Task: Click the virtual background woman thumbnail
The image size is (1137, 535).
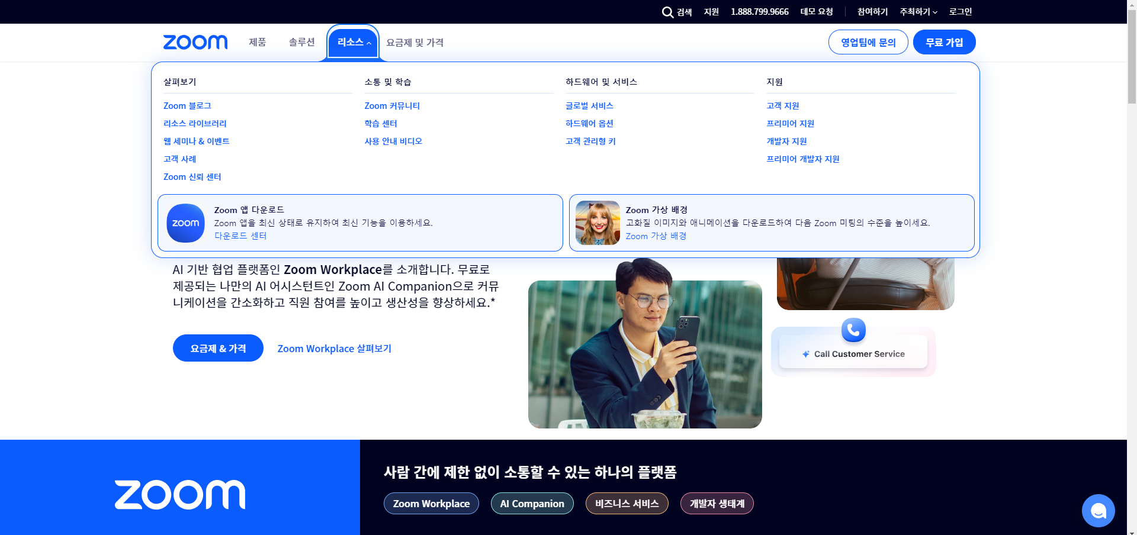Action: click(x=598, y=223)
